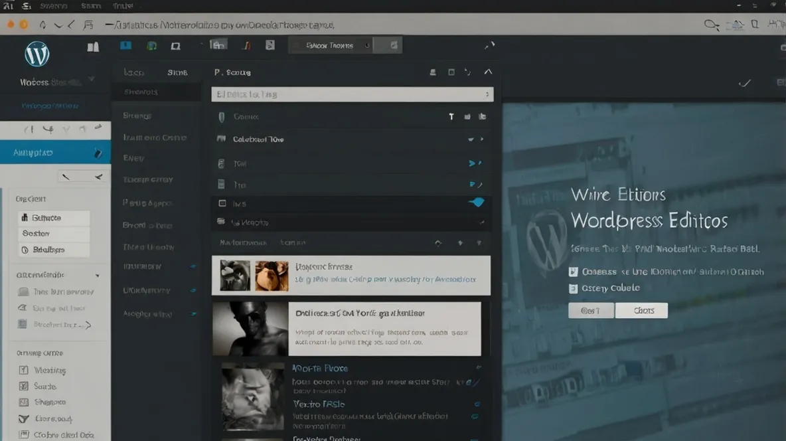Open the book-shaped reader icon beside the logo

click(93, 47)
